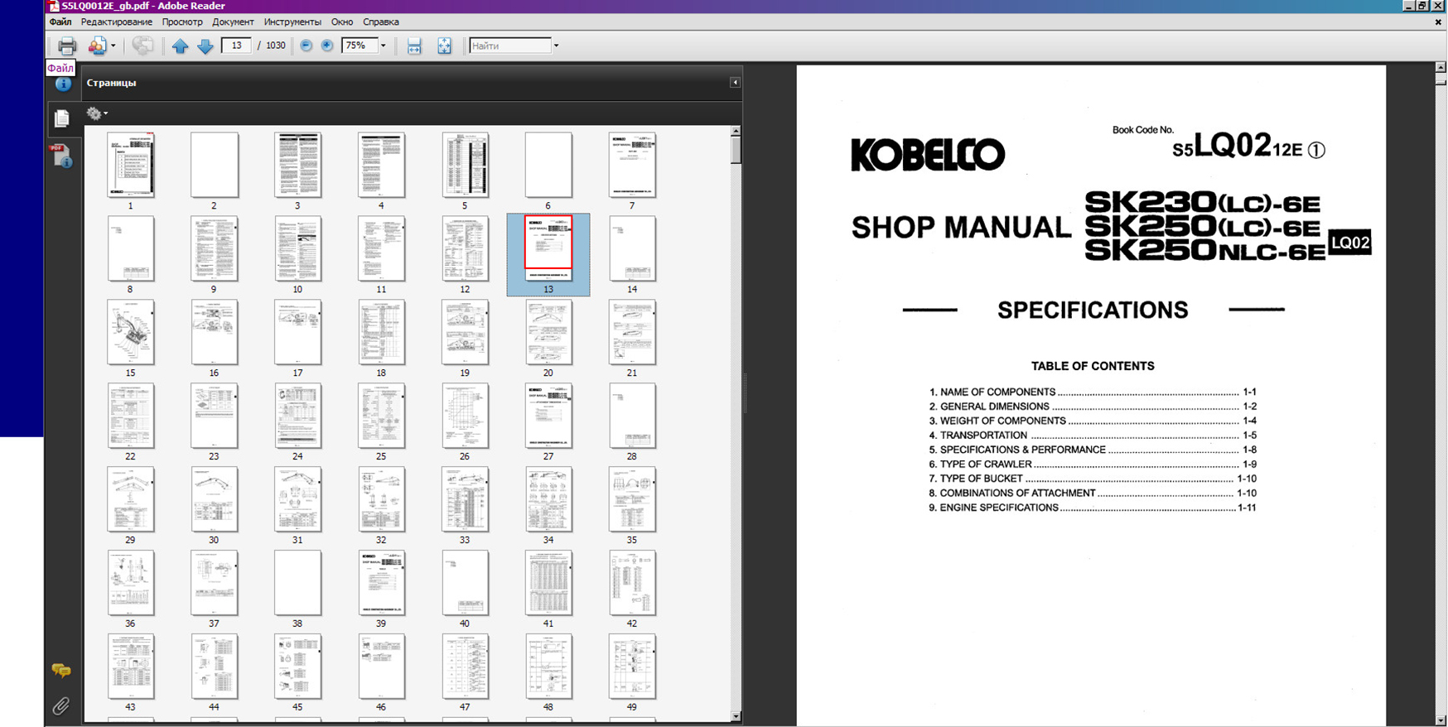The image size is (1448, 727).
Task: Click the Print document icon
Action: tap(66, 46)
